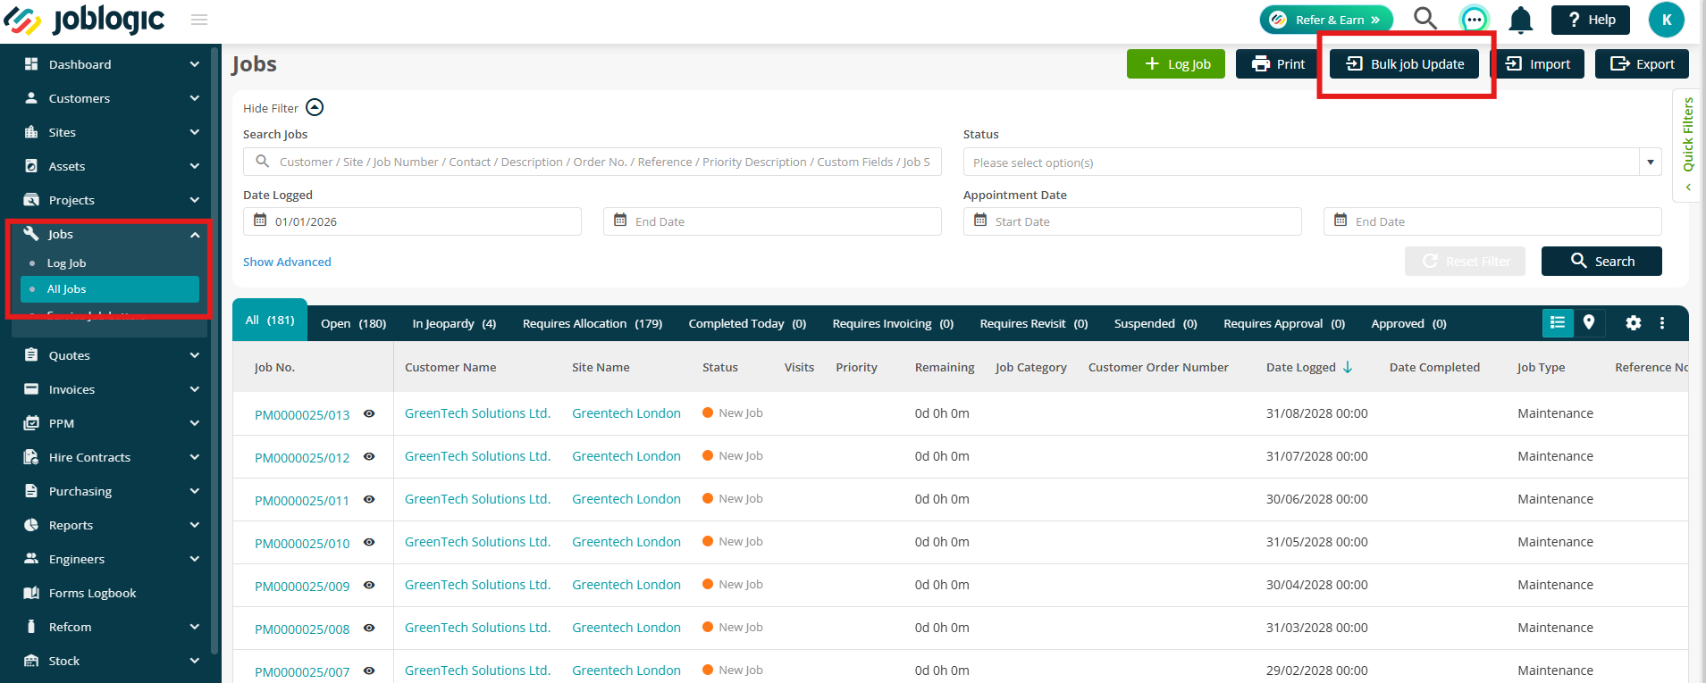Toggle the hamburger sidebar menu
Screen dimensions: 1706x683
coord(199,20)
